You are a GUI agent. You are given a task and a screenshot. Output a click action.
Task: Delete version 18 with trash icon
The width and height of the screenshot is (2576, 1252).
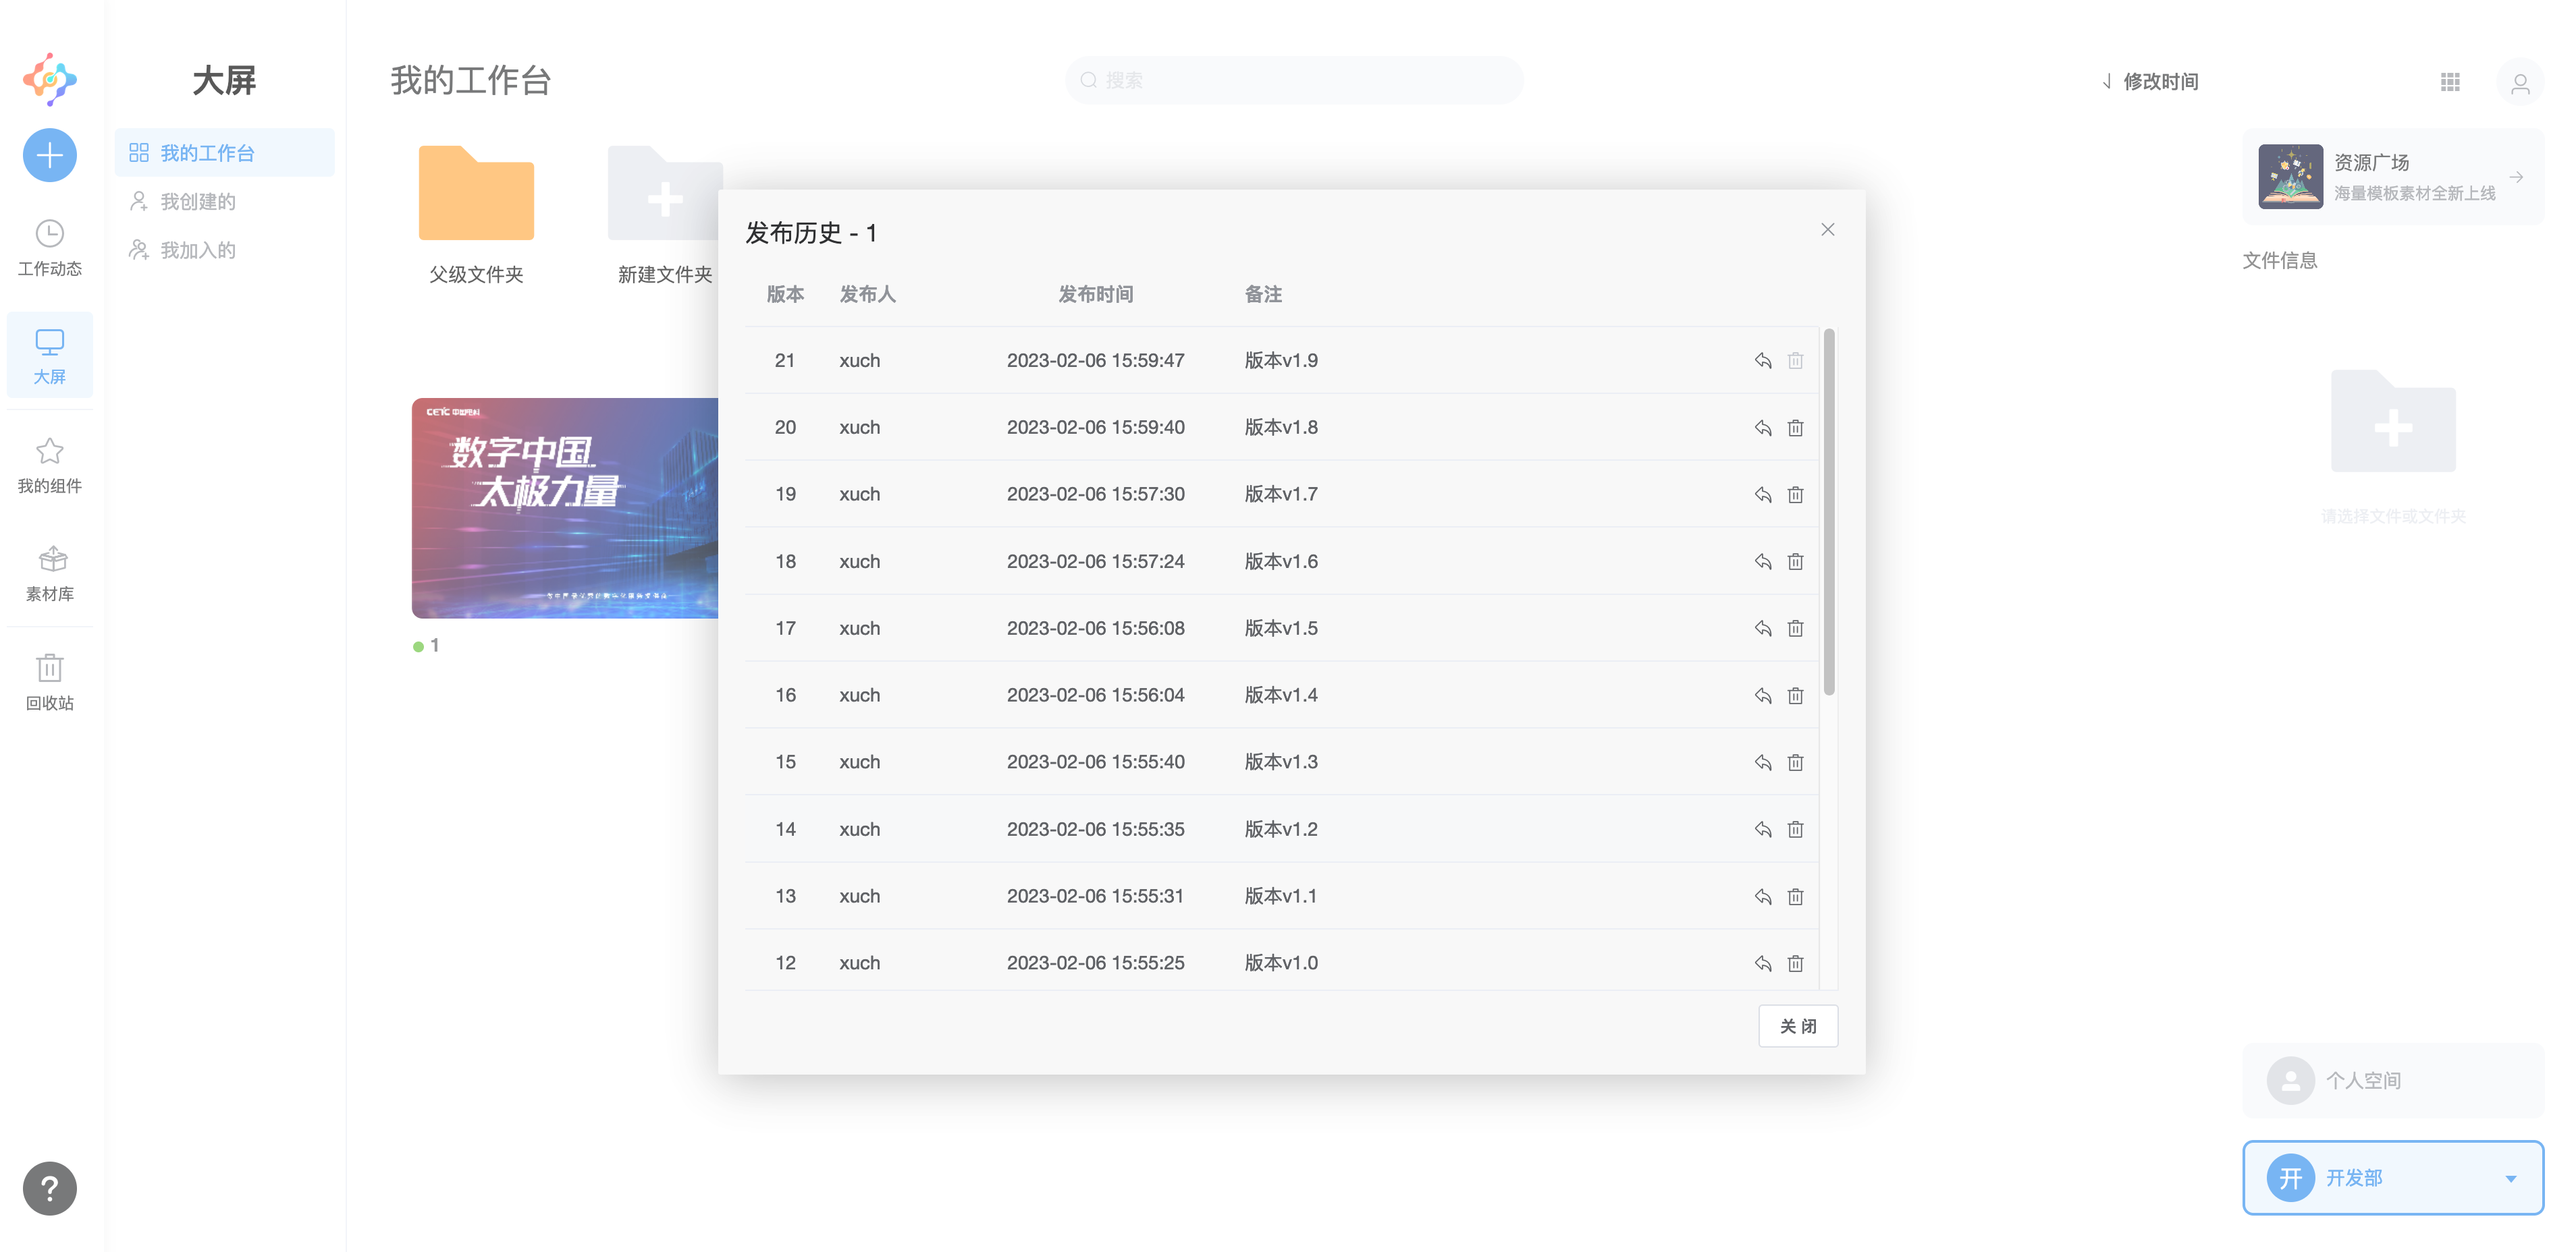click(1796, 561)
